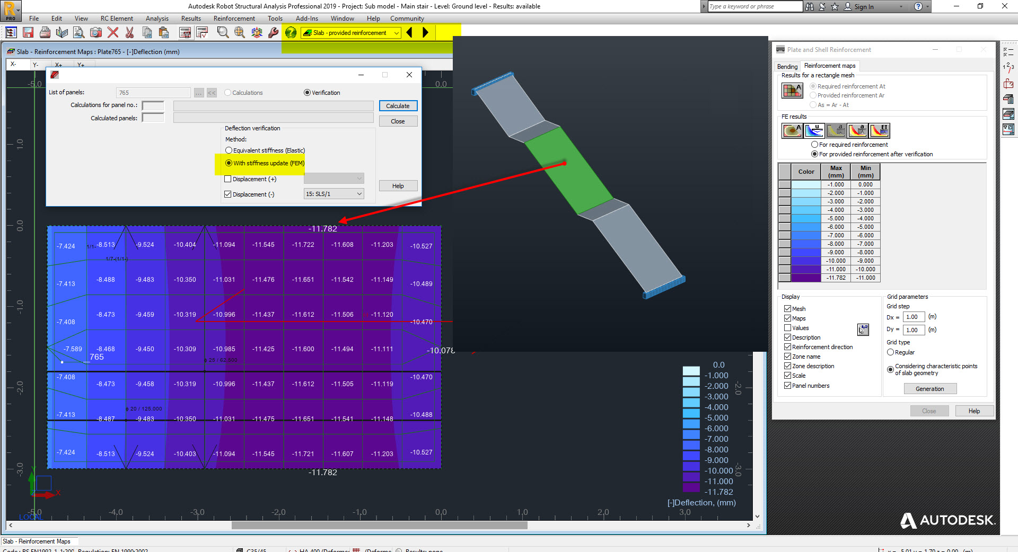Image resolution: width=1018 pixels, height=552 pixels.
Task: Click the screen capture camera toolbar icon
Action: tap(96, 32)
